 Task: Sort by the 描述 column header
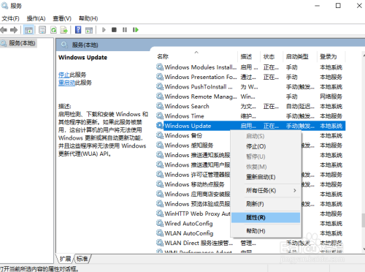pos(249,56)
